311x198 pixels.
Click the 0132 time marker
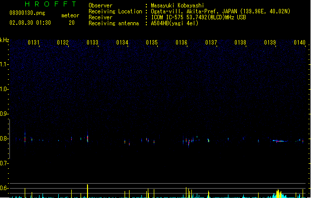tap(63, 43)
